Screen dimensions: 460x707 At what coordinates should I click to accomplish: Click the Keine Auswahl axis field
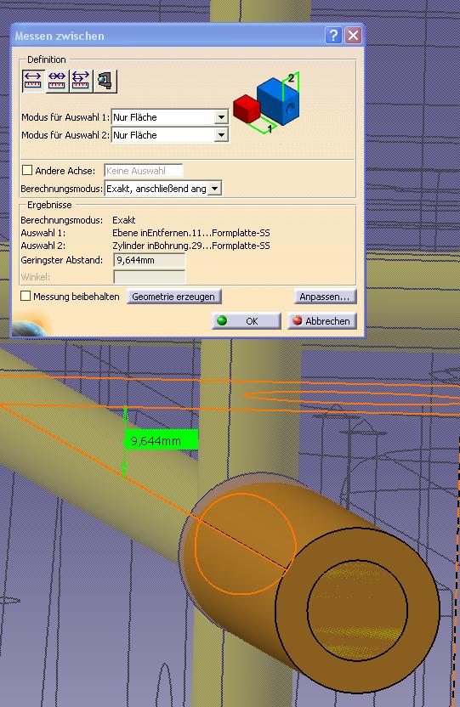click(x=144, y=171)
